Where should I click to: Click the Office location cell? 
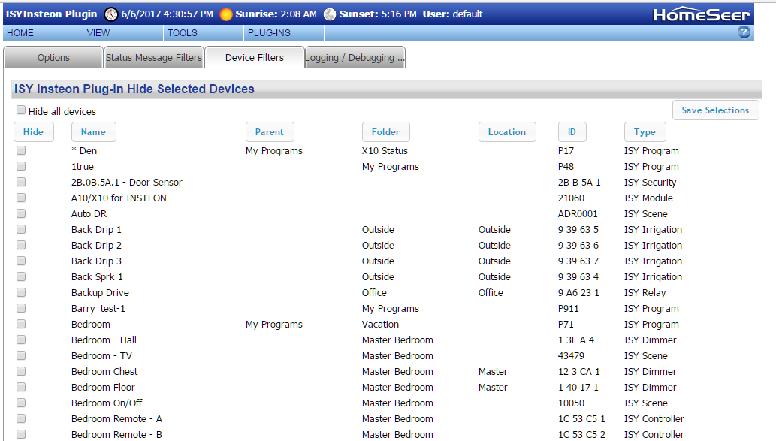pos(491,292)
